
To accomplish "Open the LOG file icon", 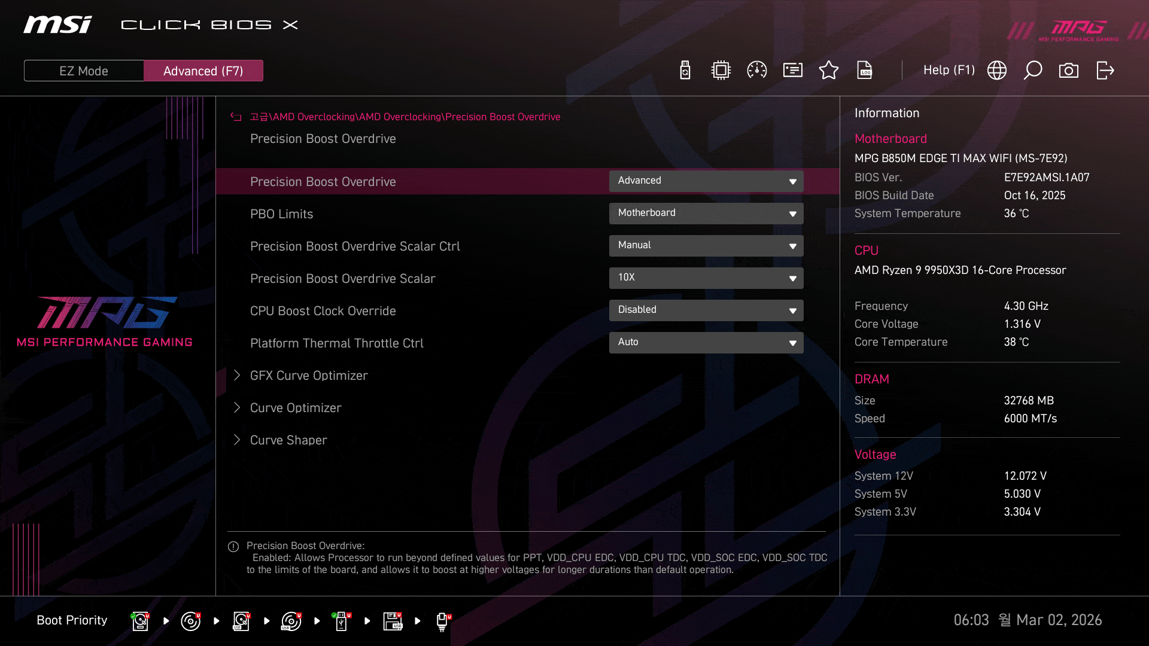I will tap(865, 71).
